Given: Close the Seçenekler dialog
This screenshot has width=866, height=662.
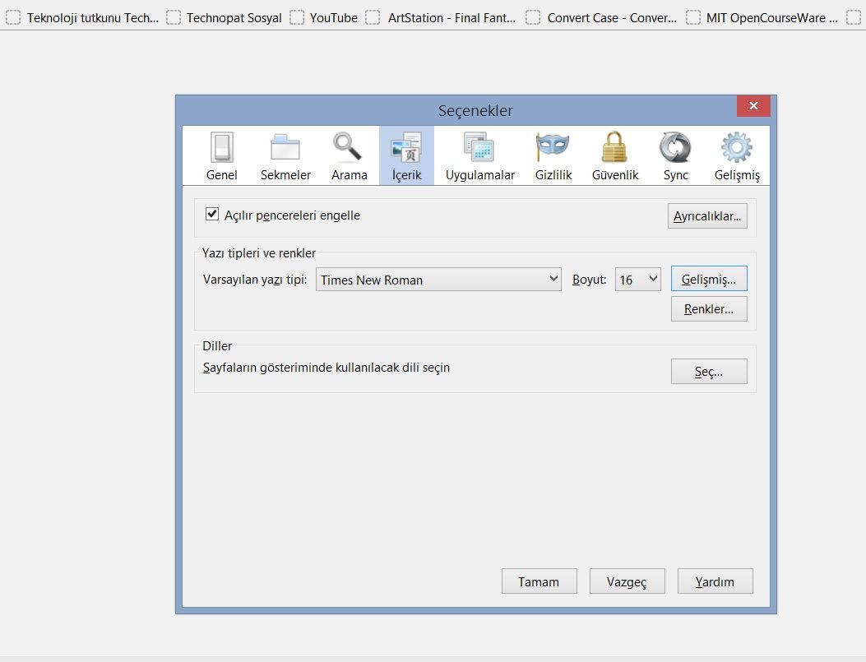Looking at the screenshot, I should tap(753, 106).
